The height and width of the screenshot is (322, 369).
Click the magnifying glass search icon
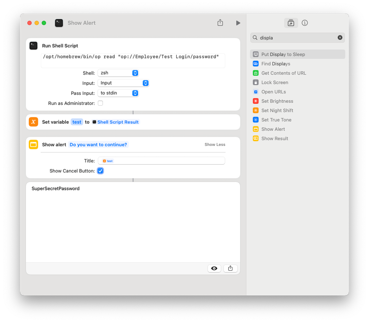point(255,37)
